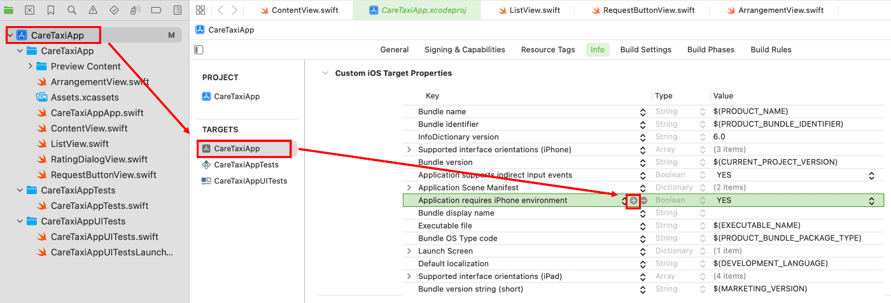Click the CareTaxiApp breadcrumb icon
Viewport: 891px width, 303px height.
coord(200,29)
